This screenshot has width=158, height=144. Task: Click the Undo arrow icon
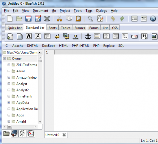(x=113, y=19)
